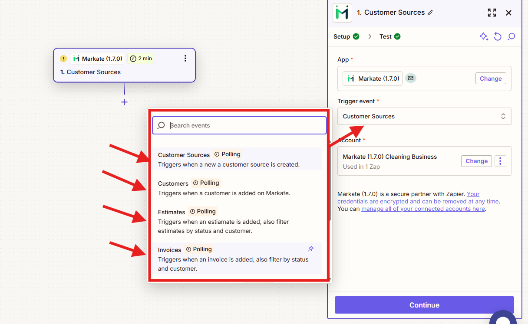The height and width of the screenshot is (324, 528).
Task: Add a step with the plus icon
Action: (124, 102)
